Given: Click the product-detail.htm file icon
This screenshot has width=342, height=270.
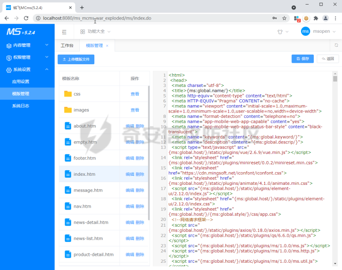Looking at the screenshot, I should click(68, 255).
